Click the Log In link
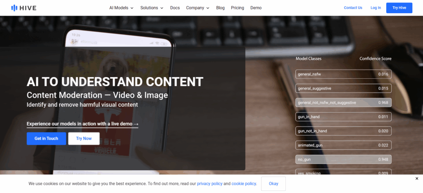Screen dimensions: 423x193 tap(375, 8)
